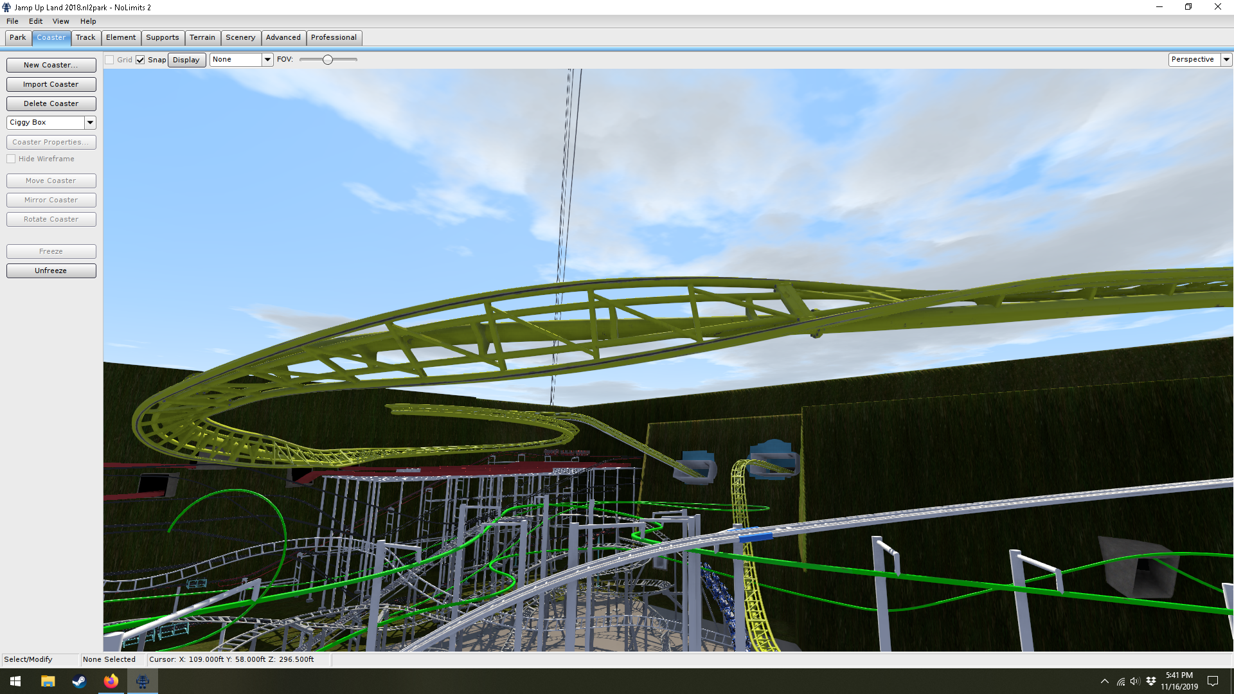The width and height of the screenshot is (1234, 694).
Task: Expand the Ciggy Box coaster dropdown
Action: coord(90,122)
